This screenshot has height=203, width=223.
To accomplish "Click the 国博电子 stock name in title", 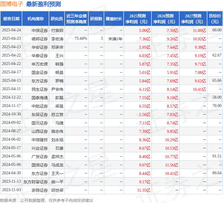I will click(x=12, y=4).
